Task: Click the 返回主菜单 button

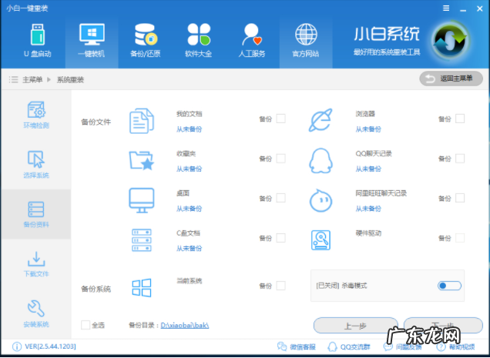Action: point(451,79)
